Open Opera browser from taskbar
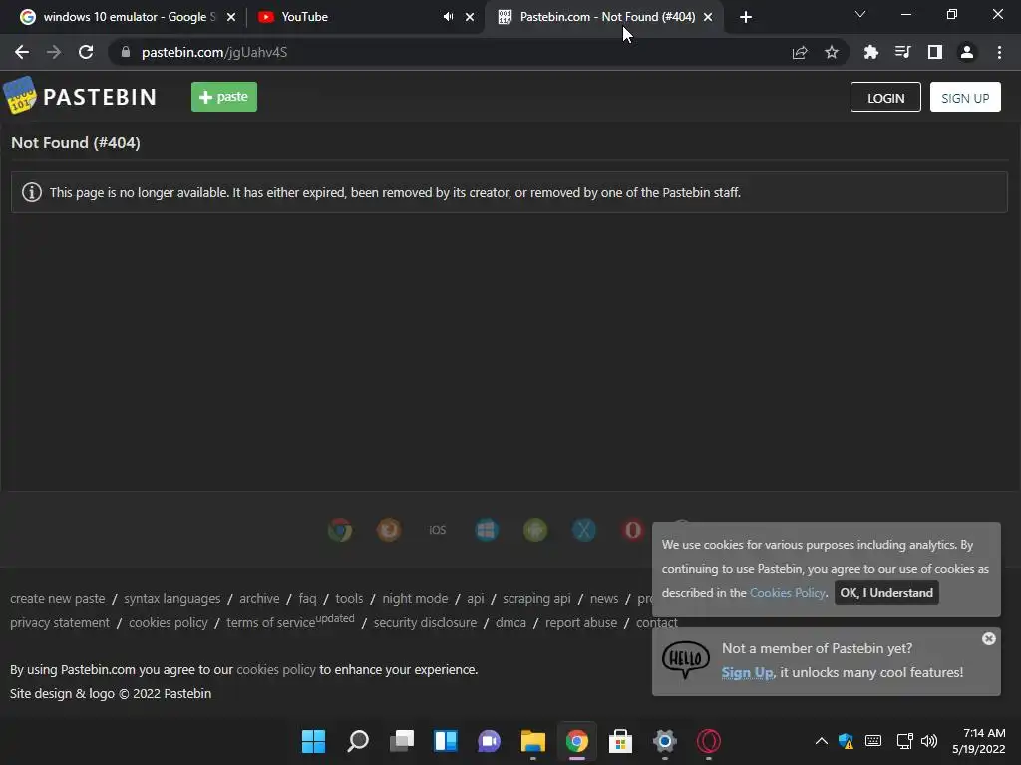The height and width of the screenshot is (765, 1021). pos(709,741)
